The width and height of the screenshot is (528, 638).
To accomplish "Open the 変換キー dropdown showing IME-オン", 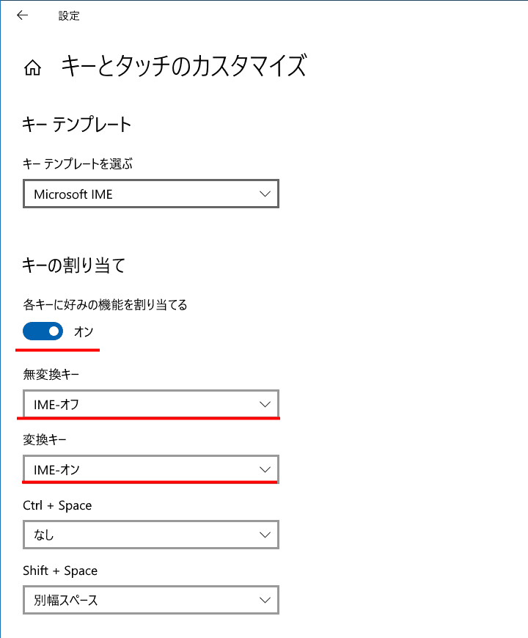I will pos(150,469).
